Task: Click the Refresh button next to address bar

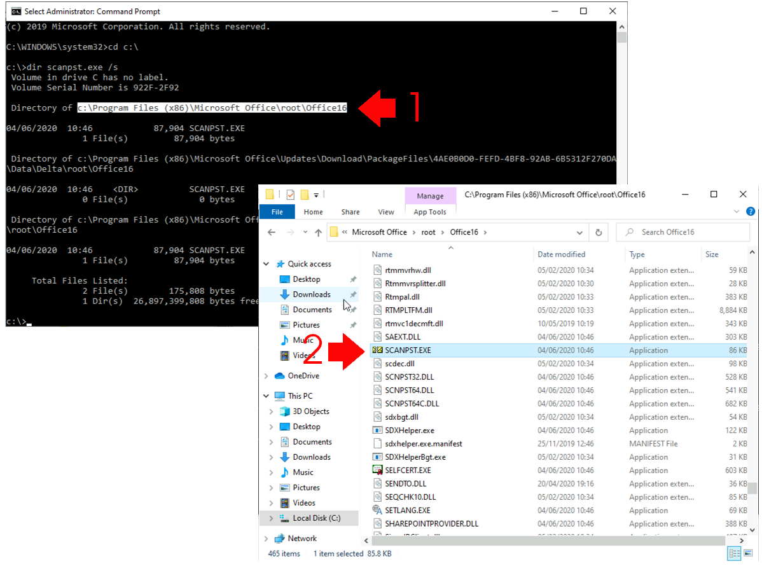Action: [599, 232]
